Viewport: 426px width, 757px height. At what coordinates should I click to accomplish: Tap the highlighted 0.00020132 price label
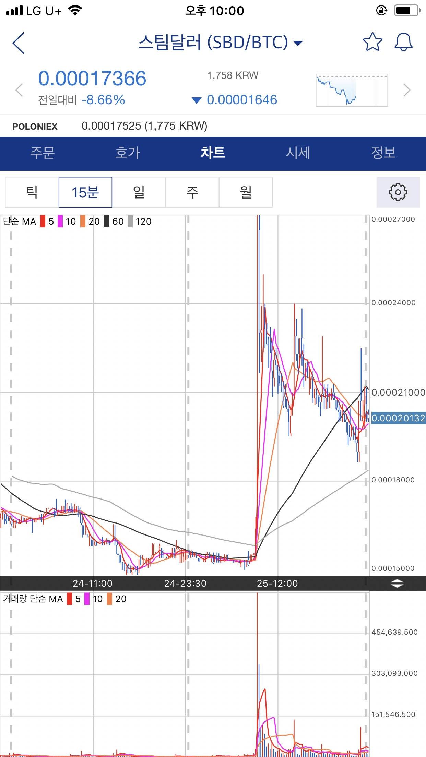click(x=398, y=418)
